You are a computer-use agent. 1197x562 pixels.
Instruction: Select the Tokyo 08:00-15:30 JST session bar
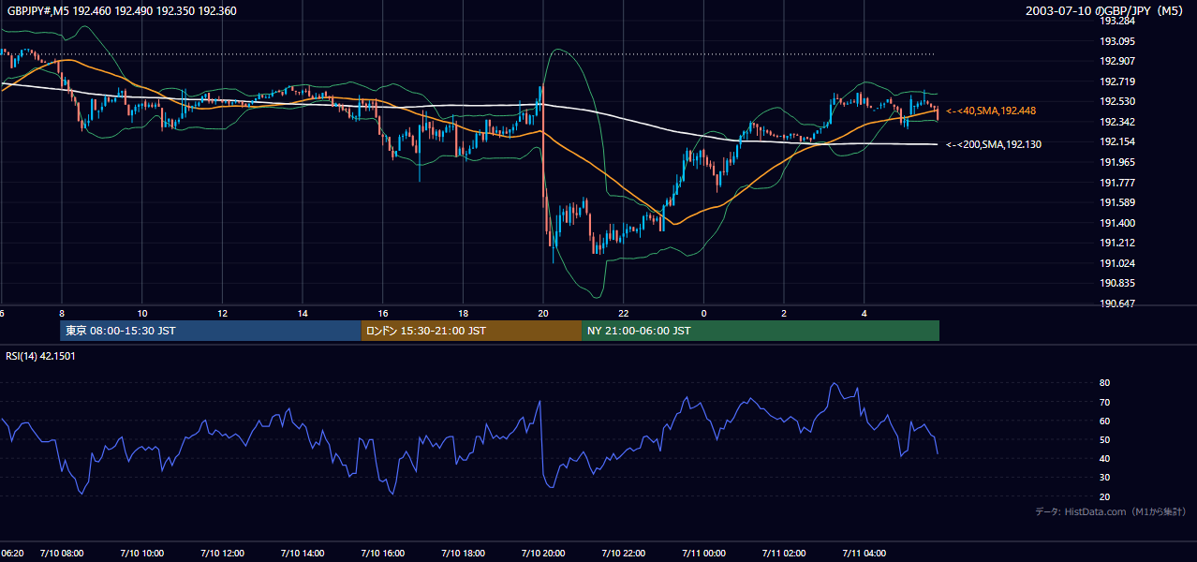[x=211, y=331]
